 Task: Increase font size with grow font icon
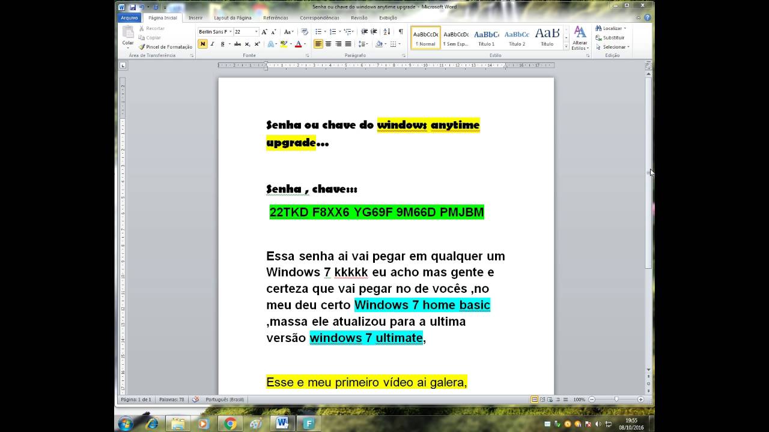265,32
